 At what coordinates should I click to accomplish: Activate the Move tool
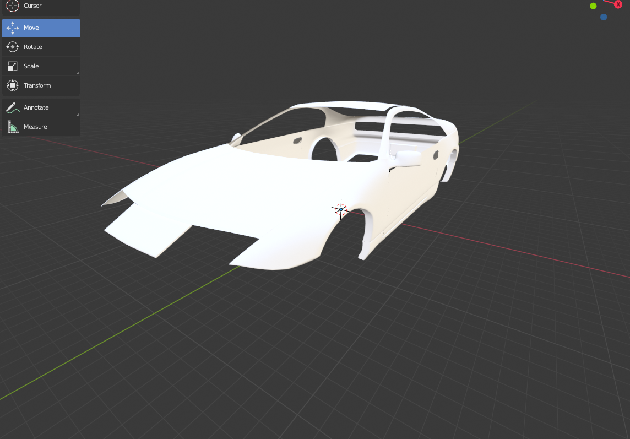tap(41, 28)
